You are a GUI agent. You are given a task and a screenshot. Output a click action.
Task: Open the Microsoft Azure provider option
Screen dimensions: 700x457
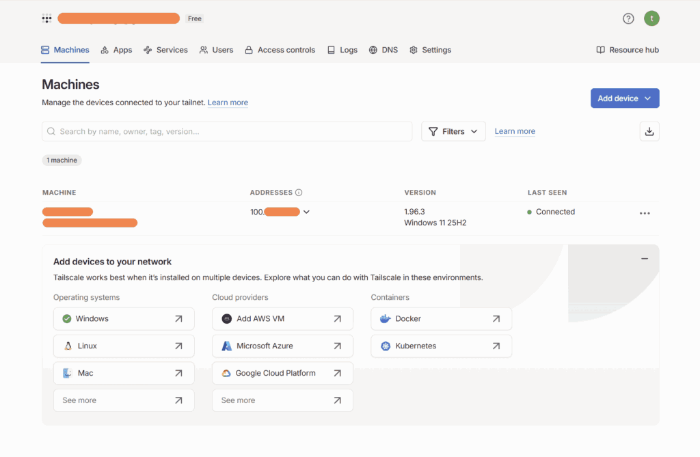coord(282,346)
